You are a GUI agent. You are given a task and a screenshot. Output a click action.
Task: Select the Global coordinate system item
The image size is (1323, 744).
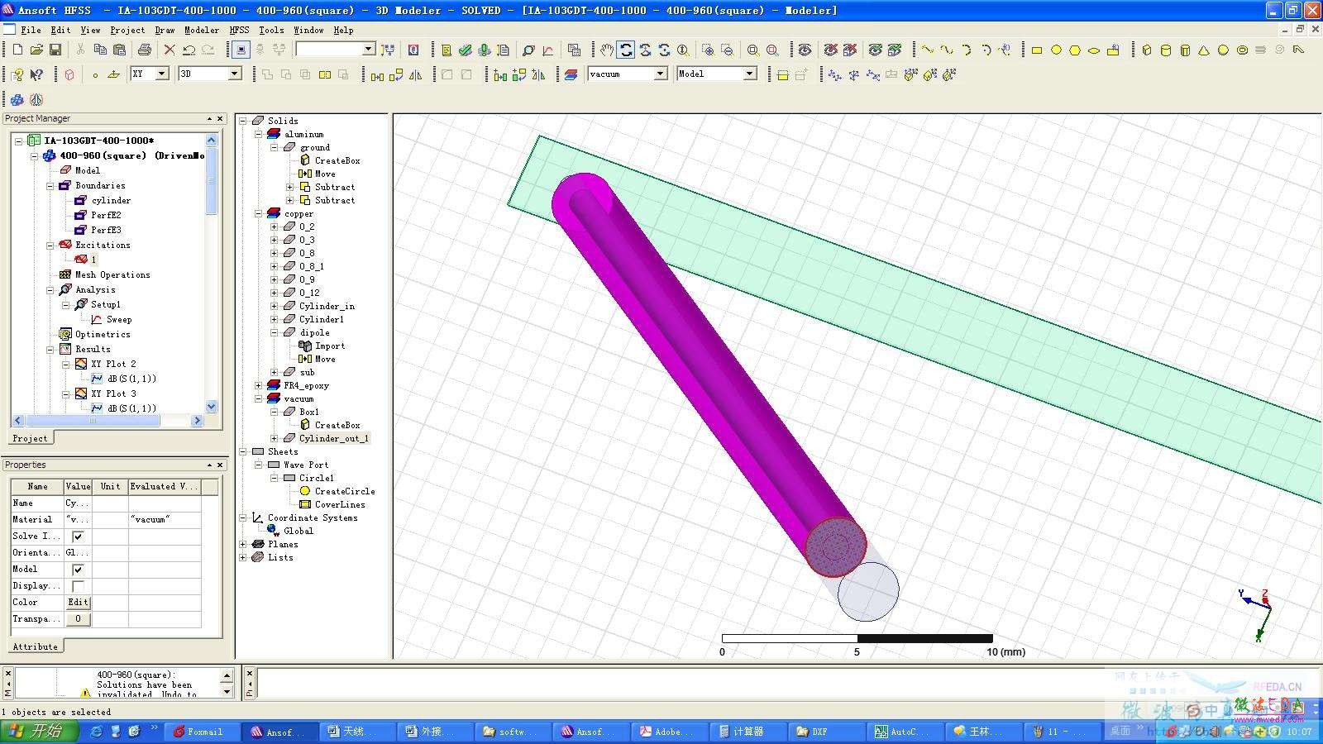[x=299, y=531]
